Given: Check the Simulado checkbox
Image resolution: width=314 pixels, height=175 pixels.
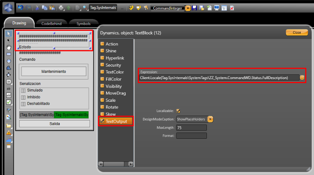Looking at the screenshot, I should [x=23, y=90].
